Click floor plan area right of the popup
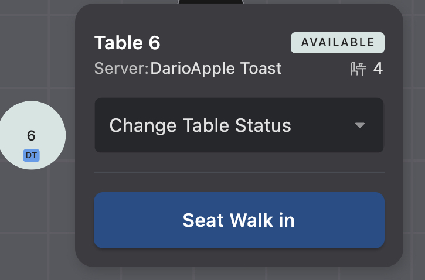 click(414, 141)
